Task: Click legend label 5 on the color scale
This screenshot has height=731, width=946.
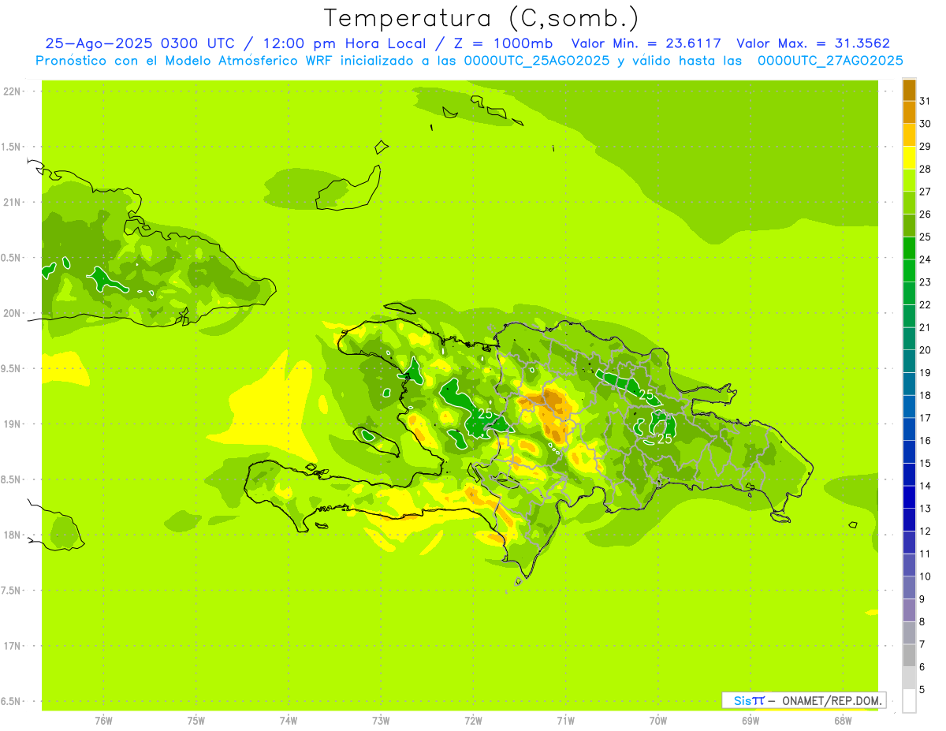Action: [922, 690]
